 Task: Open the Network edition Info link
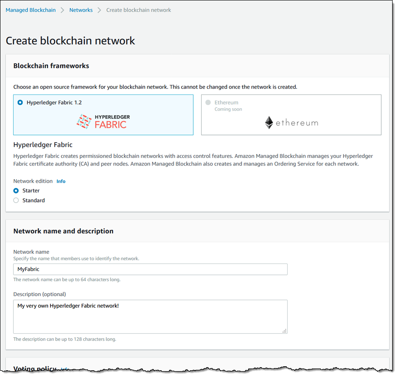click(61, 181)
